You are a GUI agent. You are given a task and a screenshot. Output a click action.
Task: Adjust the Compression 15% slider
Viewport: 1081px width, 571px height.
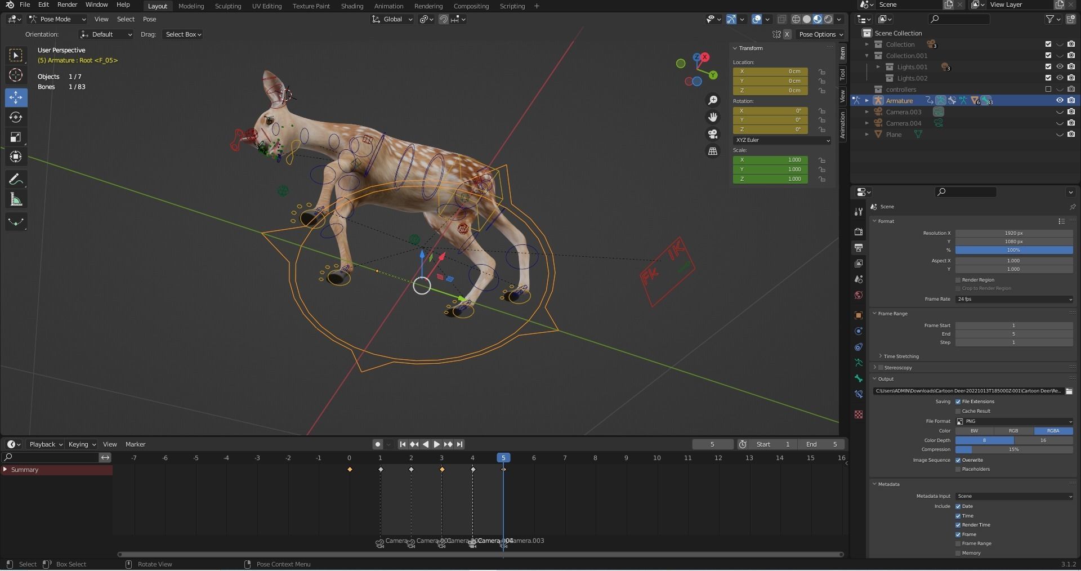point(1014,450)
